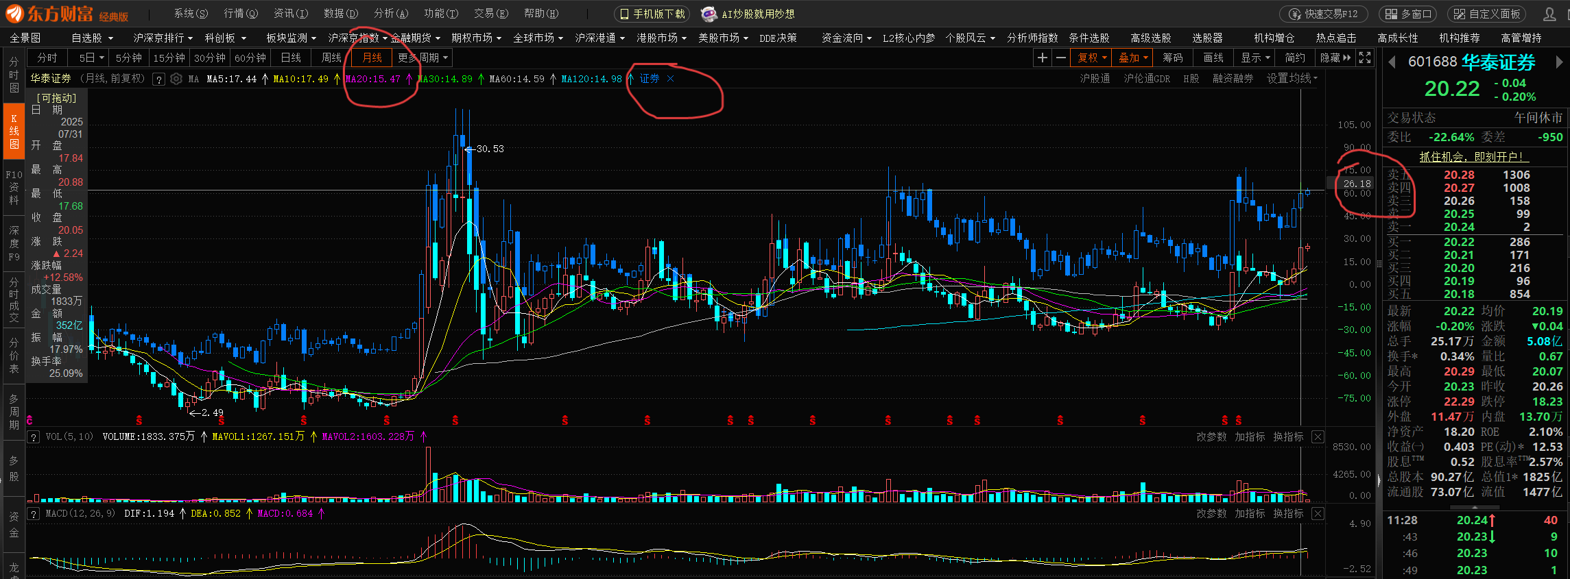Select the K线图 sidebar view
The image size is (1570, 579).
pyautogui.click(x=14, y=131)
